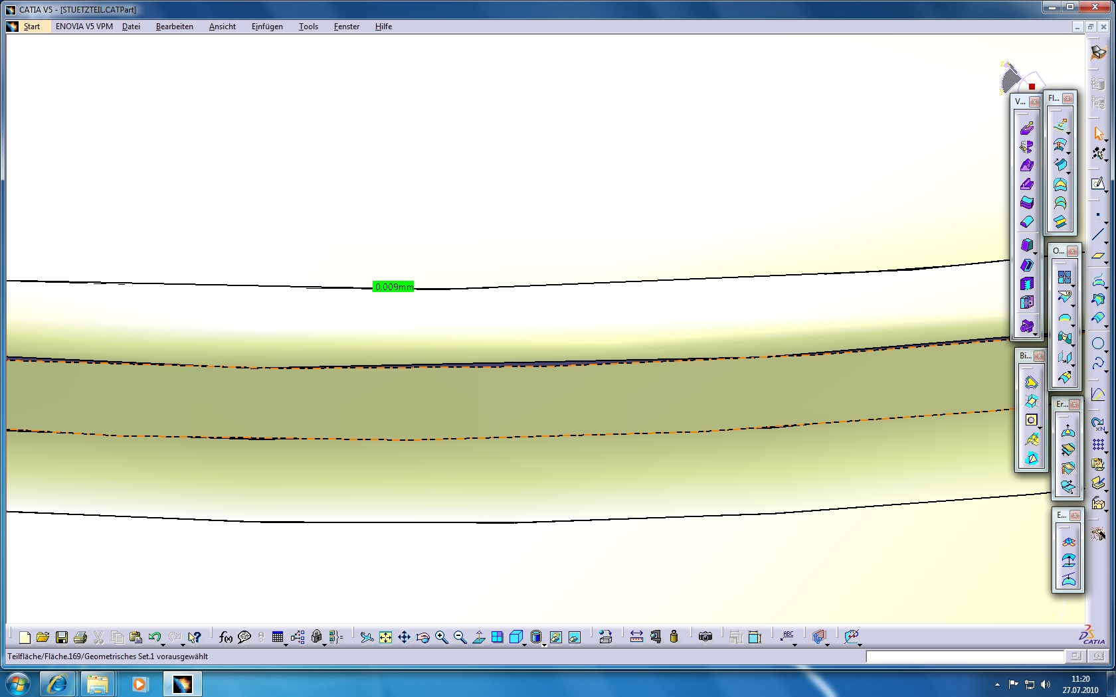Open the Redo history dropdown arrow
This screenshot has height=697, width=1116.
[183, 645]
